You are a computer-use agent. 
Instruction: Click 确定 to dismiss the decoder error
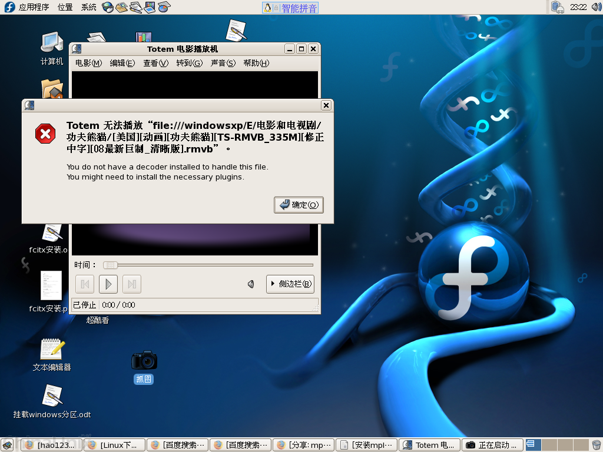(299, 205)
